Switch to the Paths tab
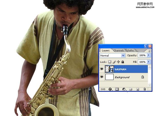Screen dimensions: 157x116 tap(130, 50)
